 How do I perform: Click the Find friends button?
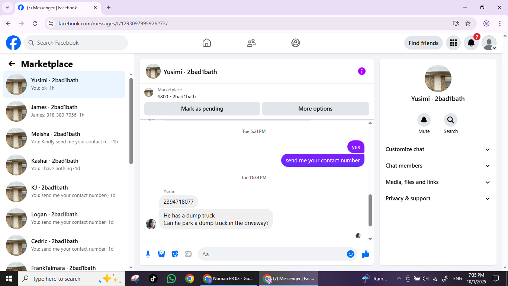(424, 43)
